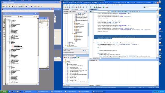Click the Rebuild icon in the JDeveloper toolbar
This screenshot has height=93, width=165.
coord(96,7)
